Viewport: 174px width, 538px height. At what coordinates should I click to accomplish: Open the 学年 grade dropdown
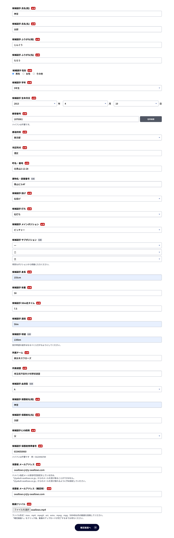pos(87,88)
